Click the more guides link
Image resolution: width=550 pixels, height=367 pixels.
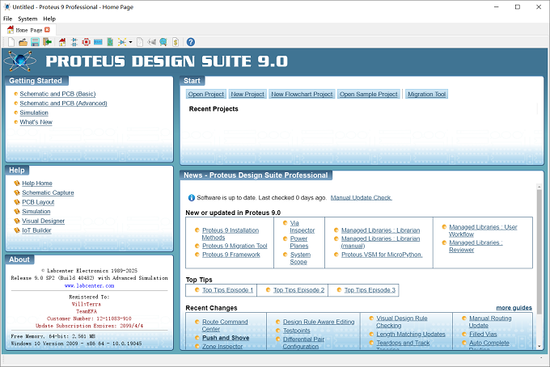coord(514,308)
